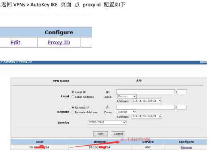Select the Local IP radio button

coord(73,92)
